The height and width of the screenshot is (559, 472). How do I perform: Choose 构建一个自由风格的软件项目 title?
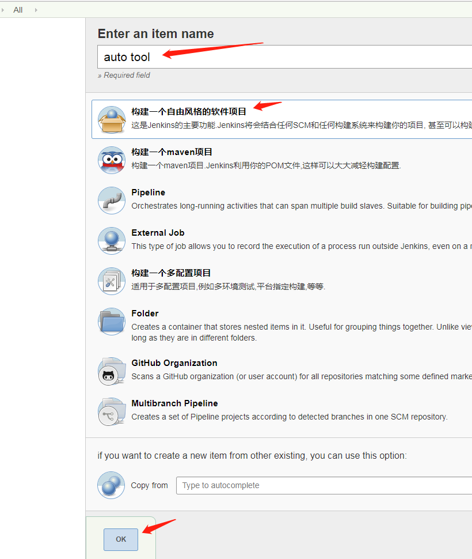pos(189,112)
